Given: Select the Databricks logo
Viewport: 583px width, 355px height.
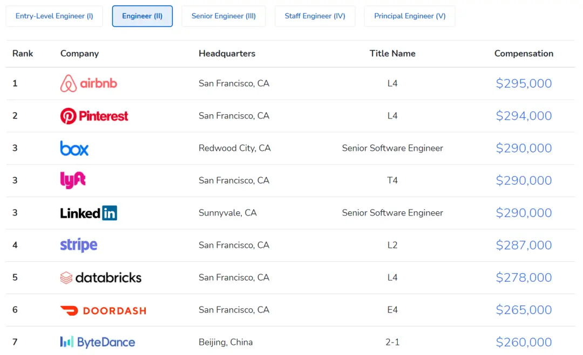Looking at the screenshot, I should (101, 277).
